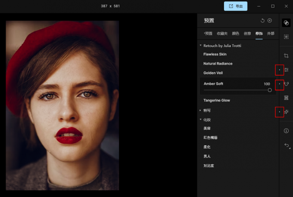The width and height of the screenshot is (293, 197).
Task: Collapse Retouch by Julia Trotti group
Action: pyautogui.click(x=200, y=45)
